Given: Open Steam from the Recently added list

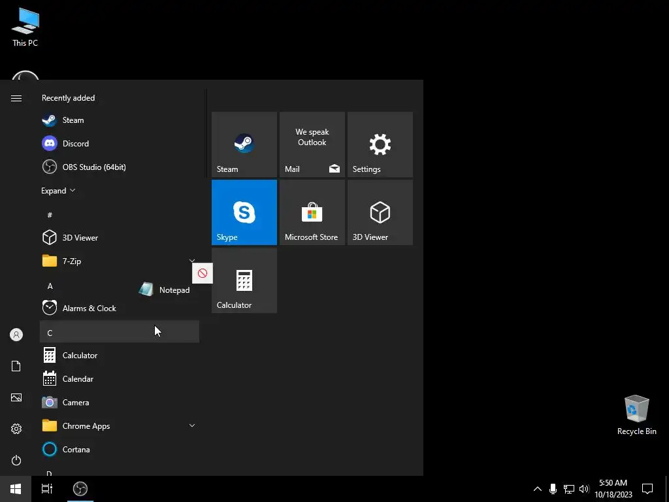Looking at the screenshot, I should pos(120,120).
